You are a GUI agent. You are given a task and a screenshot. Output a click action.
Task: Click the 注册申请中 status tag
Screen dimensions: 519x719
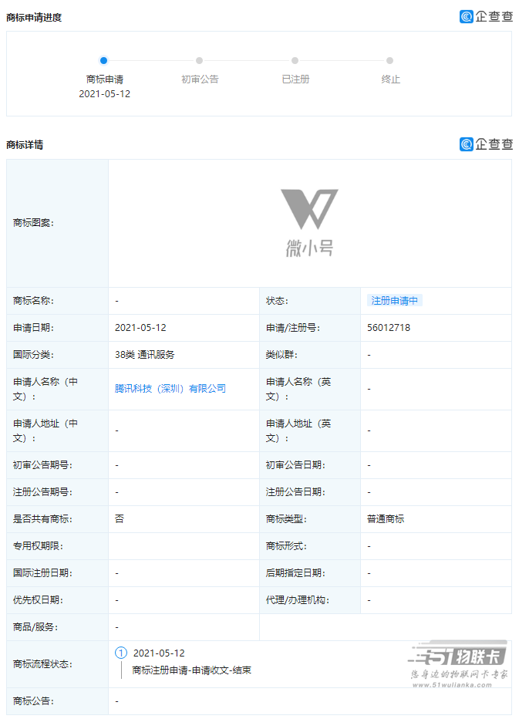(x=394, y=301)
